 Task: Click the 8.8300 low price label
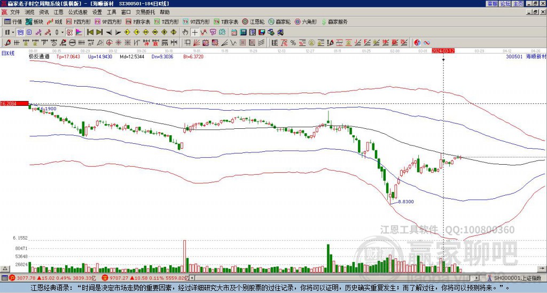tap(406, 202)
